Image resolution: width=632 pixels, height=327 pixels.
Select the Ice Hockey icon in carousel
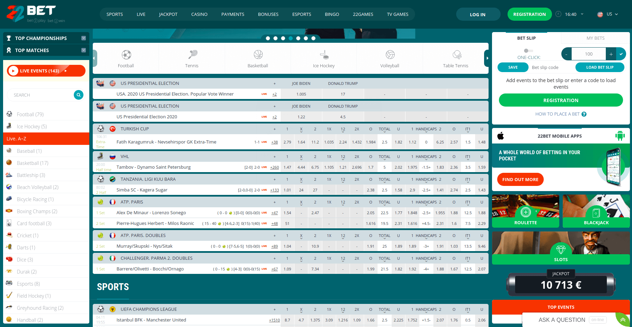tap(324, 54)
